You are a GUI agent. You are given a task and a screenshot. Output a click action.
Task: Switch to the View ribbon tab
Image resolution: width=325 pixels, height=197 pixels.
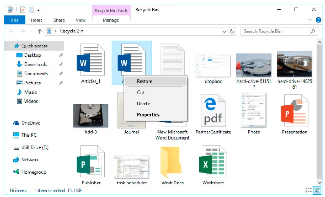pos(81,20)
